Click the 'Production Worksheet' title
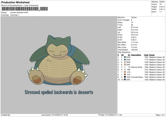Image resolution: width=166 pixels, height=117 pixels. point(15,2)
